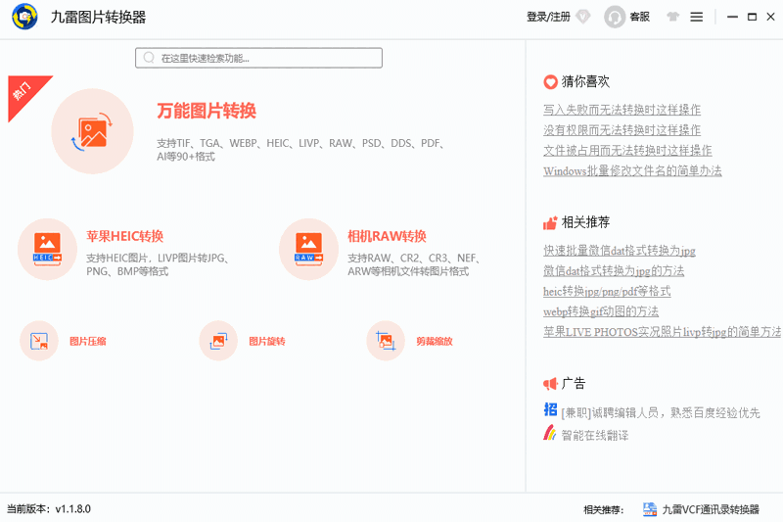The height and width of the screenshot is (522, 783).
Task: Click the 剪裁缩放 crop icon
Action: 386,341
